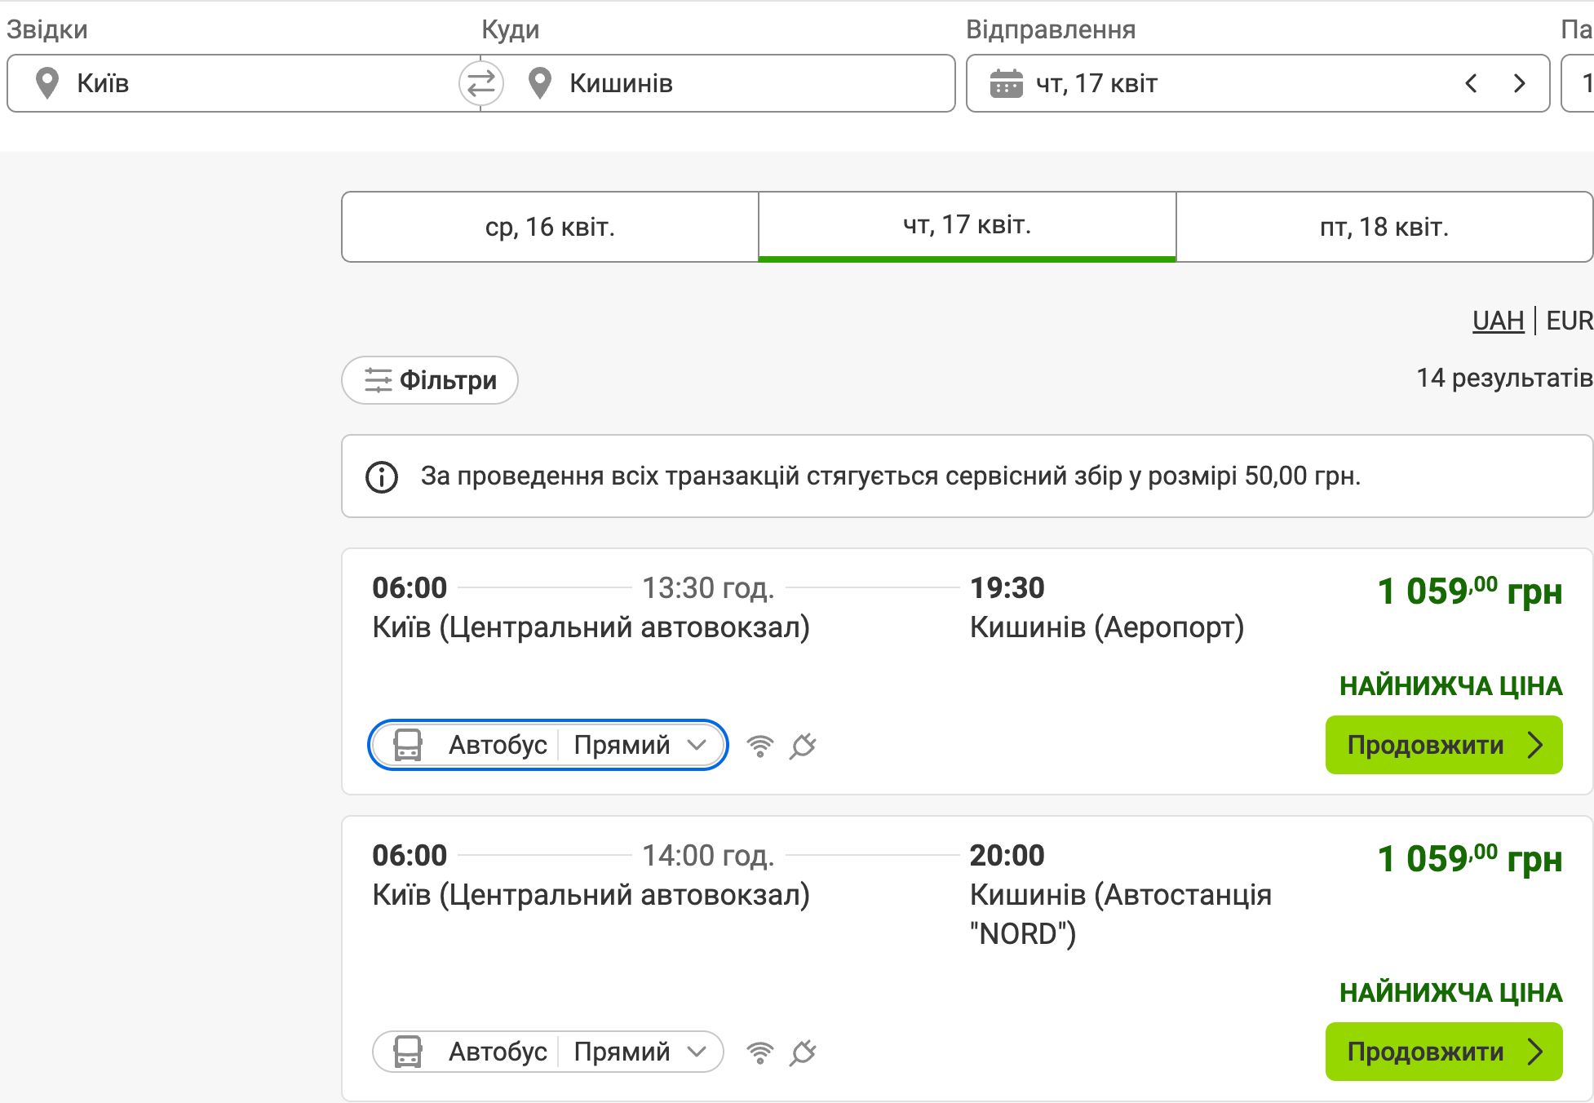Viewport: 1594px width, 1103px height.
Task: Click bus icon on NORD trip
Action: (408, 1052)
